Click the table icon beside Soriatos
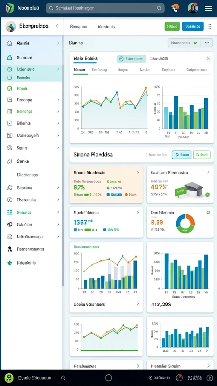Image resolution: width=217 pixels, height=386 pixels. tap(9, 212)
